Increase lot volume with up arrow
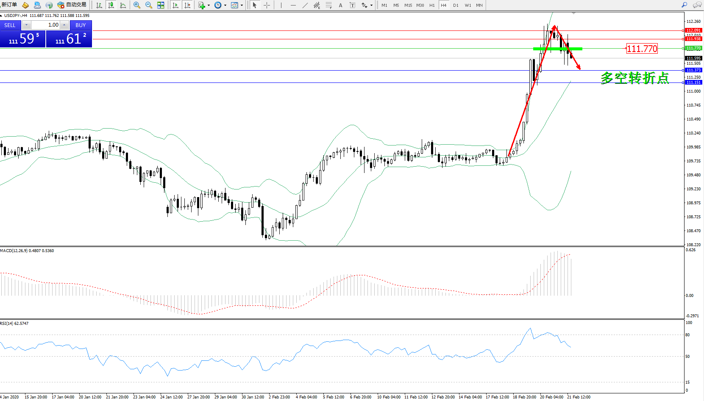This screenshot has height=401, width=704. 64,25
